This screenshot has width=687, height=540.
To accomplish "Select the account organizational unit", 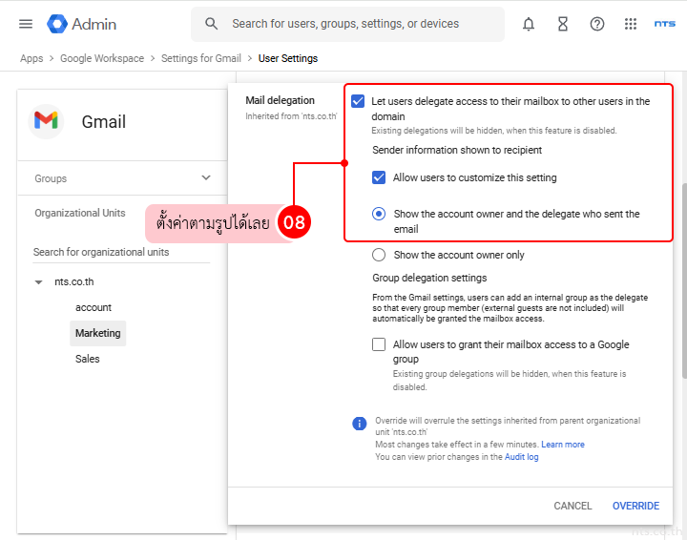I will (94, 307).
